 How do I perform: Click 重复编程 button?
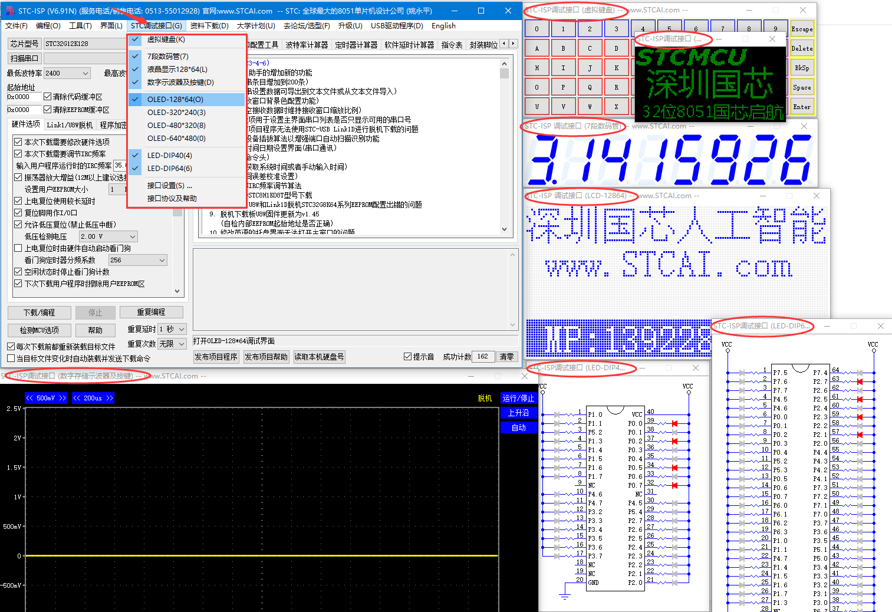click(152, 312)
